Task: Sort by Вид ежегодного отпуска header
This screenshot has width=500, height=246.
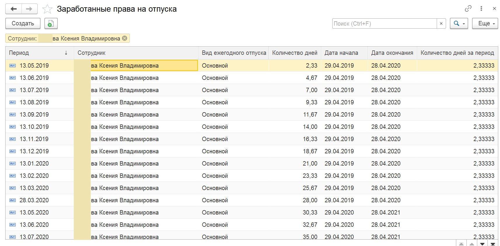Action: 233,53
